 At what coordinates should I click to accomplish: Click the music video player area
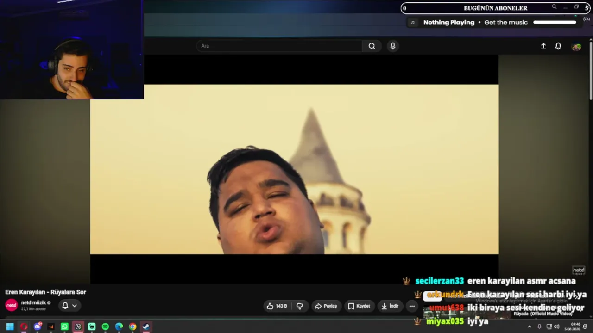pyautogui.click(x=294, y=169)
